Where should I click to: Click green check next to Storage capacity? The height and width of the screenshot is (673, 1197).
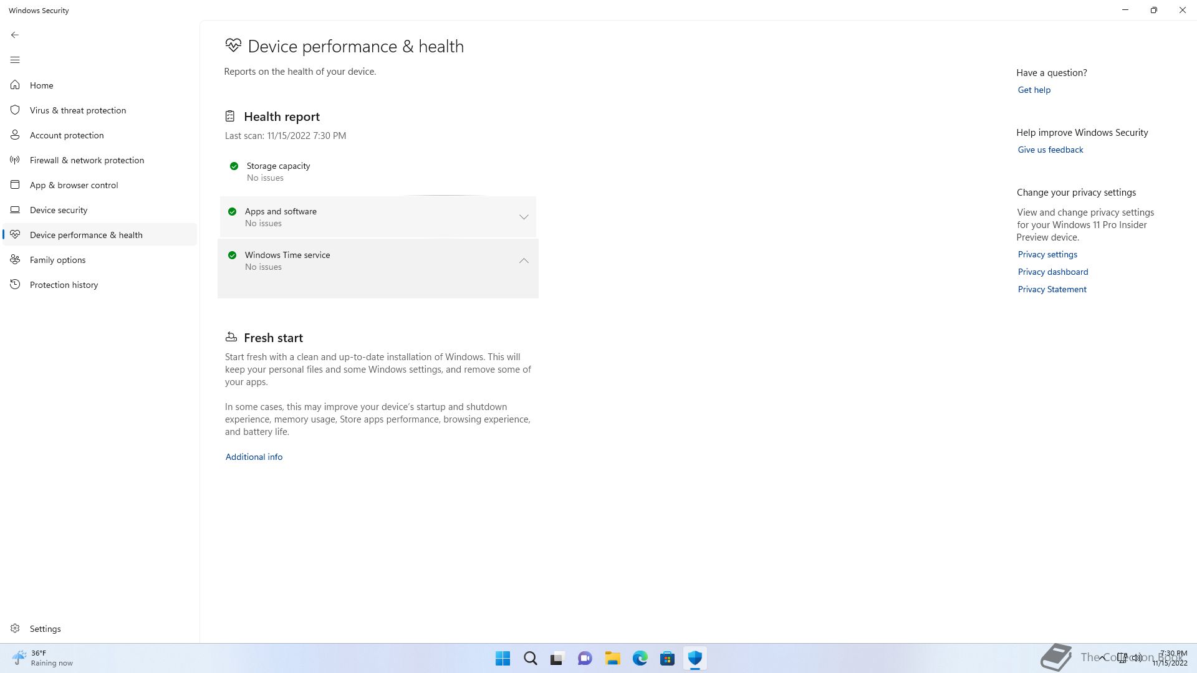(x=234, y=166)
